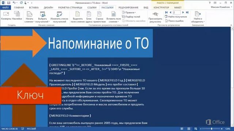This screenshot has width=234, height=131.
Task: Click the title Напоминание о ТО
Action: [x=98, y=43]
